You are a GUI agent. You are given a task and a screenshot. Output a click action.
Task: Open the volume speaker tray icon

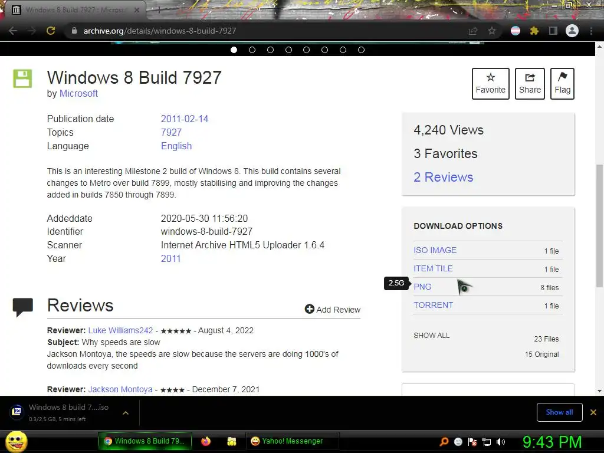pyautogui.click(x=501, y=442)
